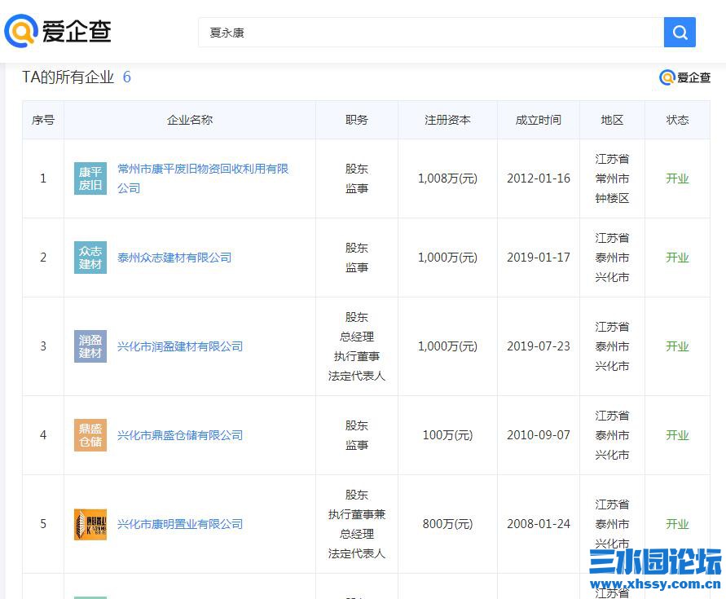The height and width of the screenshot is (599, 726).
Task: Select the 1,008万(元) capital cell
Action: tap(447, 178)
